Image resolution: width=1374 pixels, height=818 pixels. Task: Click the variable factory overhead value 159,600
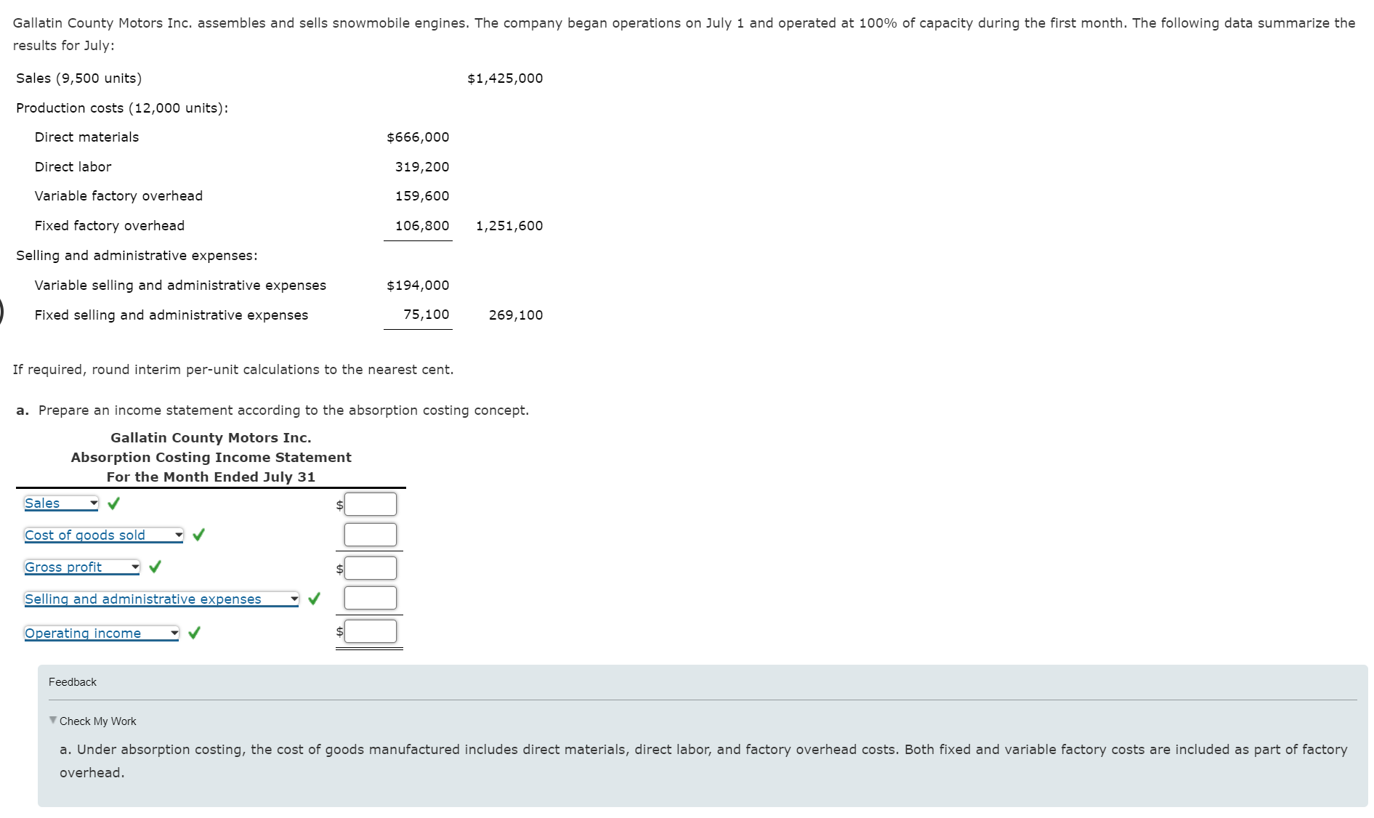pos(422,196)
